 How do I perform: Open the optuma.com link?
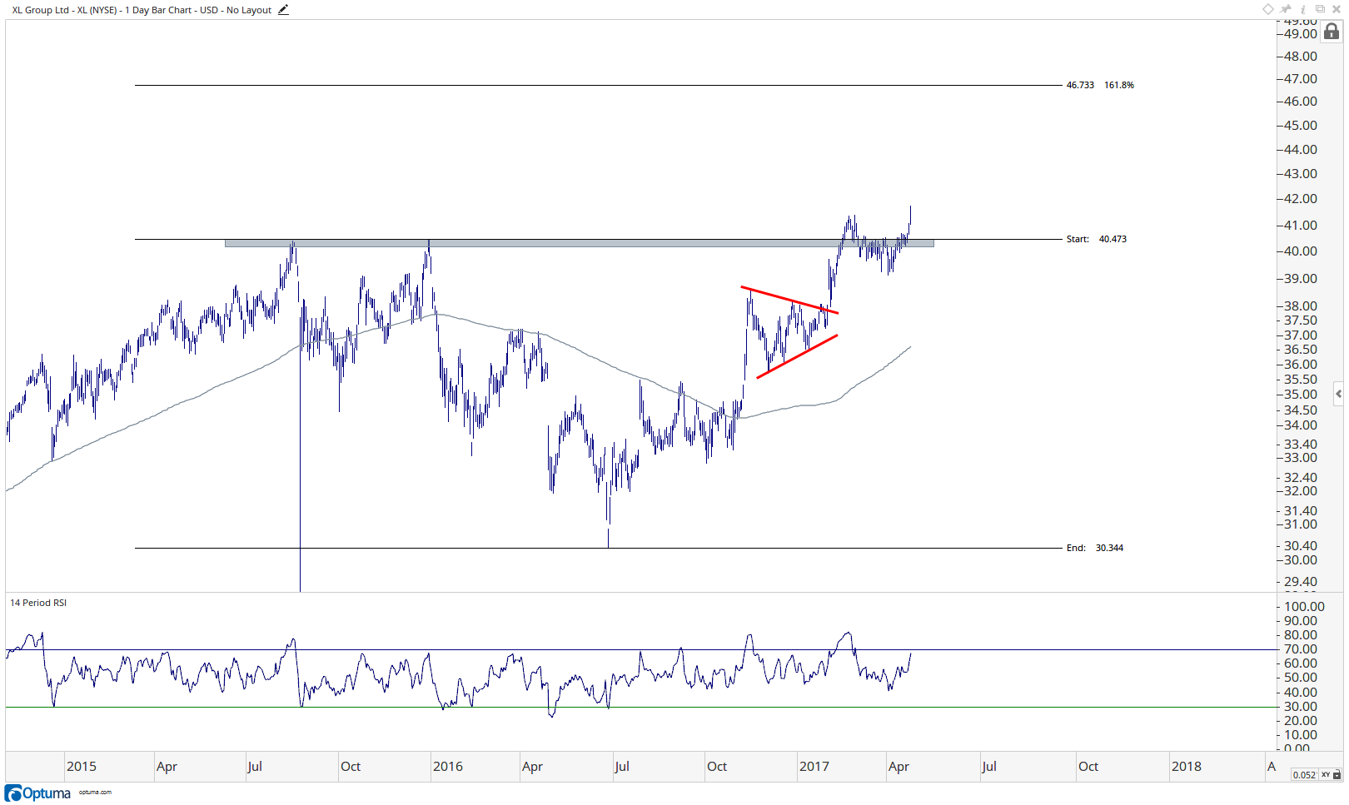tap(95, 793)
